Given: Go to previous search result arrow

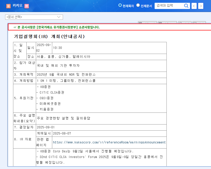Looking at the screenshot, I should tap(194, 6).
